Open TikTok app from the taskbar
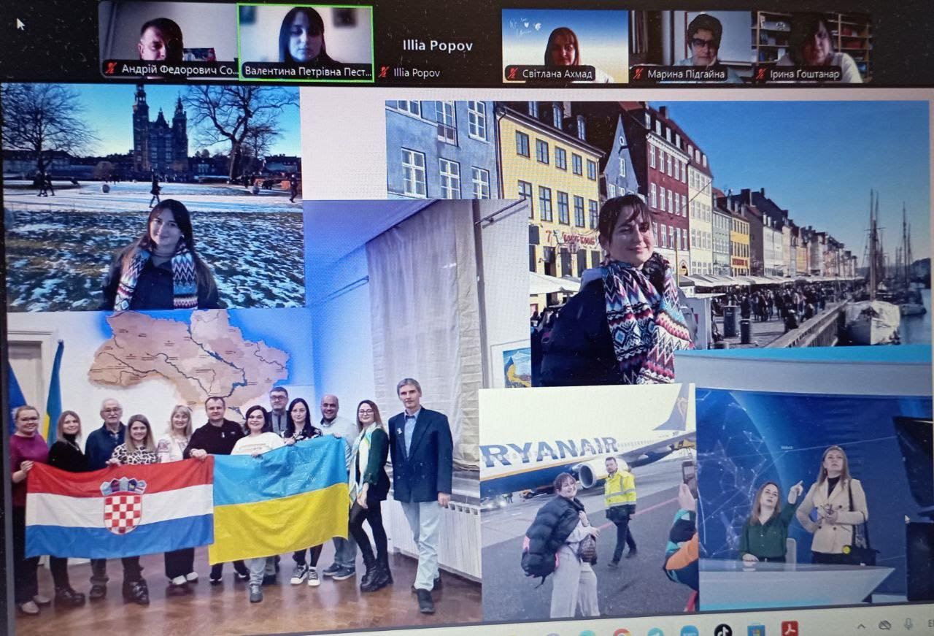The height and width of the screenshot is (636, 934). [x=723, y=631]
